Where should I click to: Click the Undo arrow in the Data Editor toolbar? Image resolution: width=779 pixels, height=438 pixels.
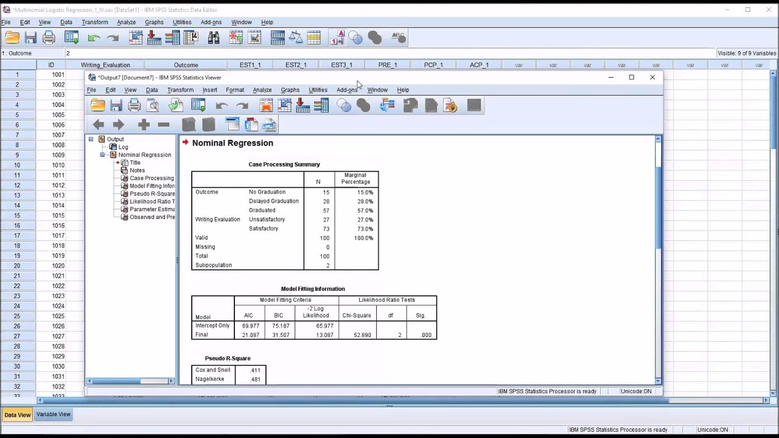click(94, 38)
